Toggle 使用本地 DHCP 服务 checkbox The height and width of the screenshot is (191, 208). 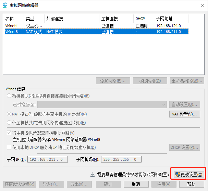coord(9,147)
